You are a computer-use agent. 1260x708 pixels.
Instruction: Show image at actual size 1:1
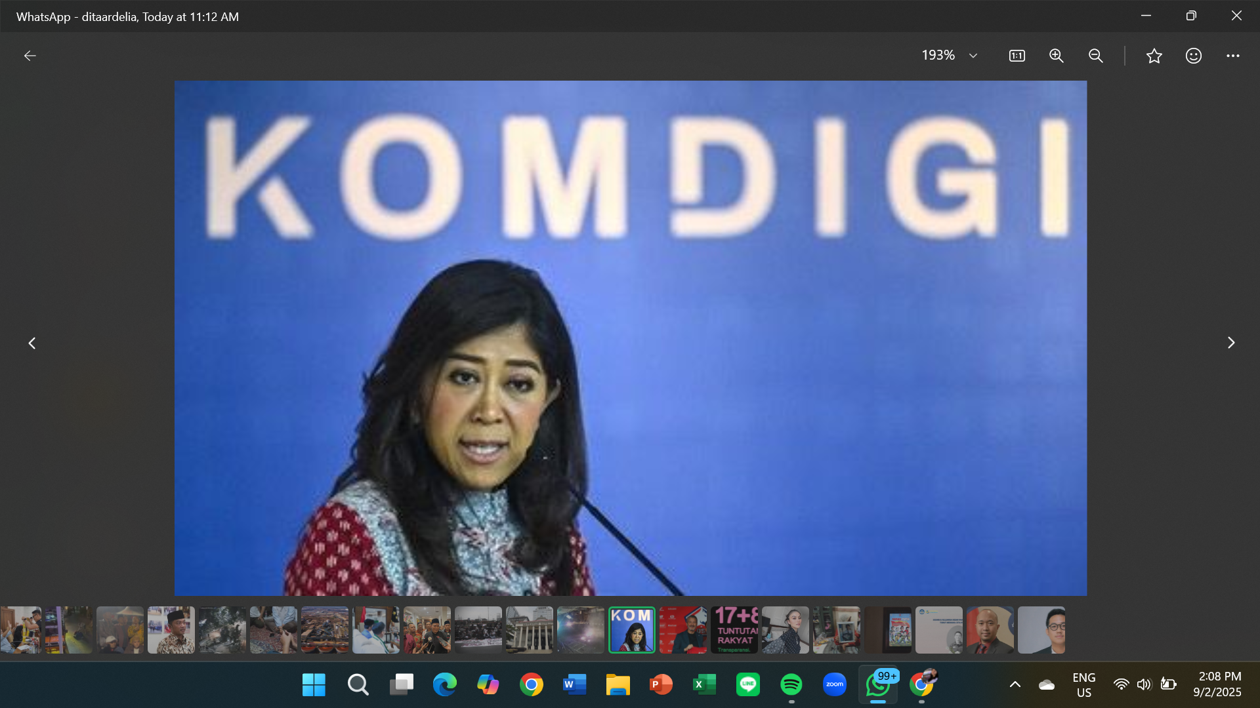[x=1017, y=56]
